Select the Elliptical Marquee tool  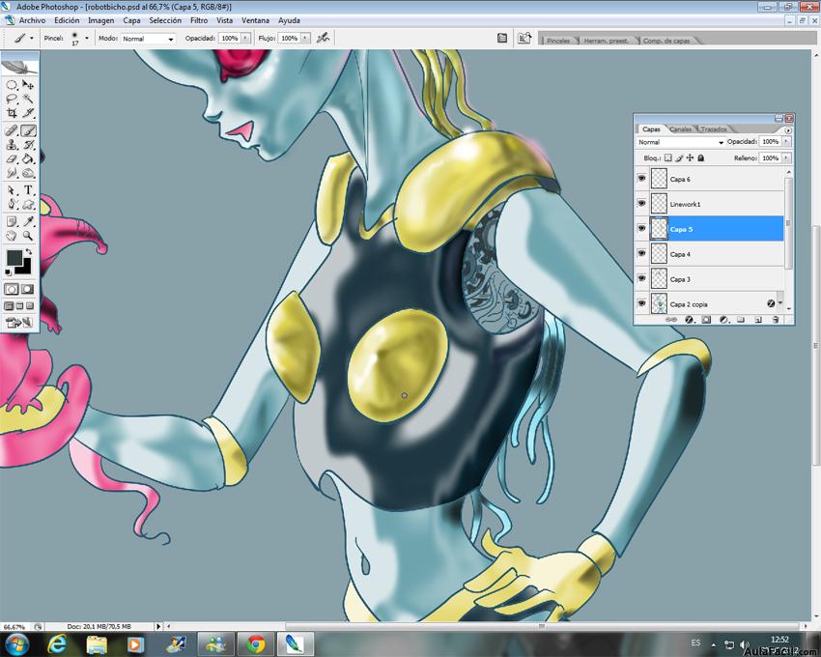click(x=12, y=85)
